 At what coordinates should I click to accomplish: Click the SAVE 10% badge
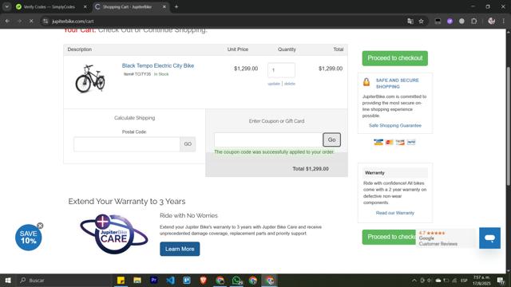(x=29, y=238)
